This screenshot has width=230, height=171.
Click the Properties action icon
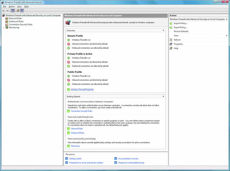[x=171, y=44]
